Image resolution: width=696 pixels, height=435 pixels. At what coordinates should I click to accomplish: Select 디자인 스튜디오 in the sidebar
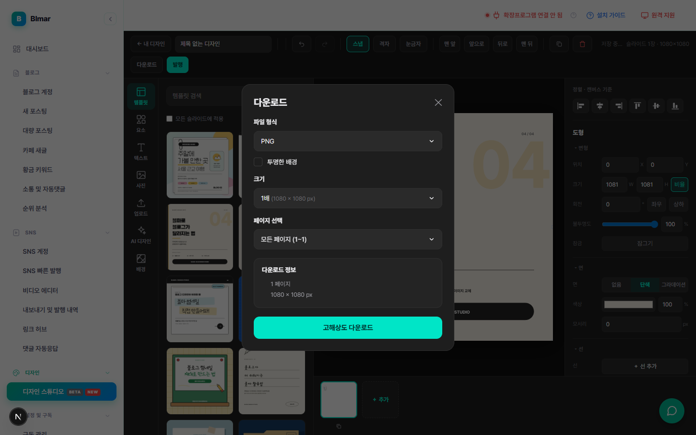pos(61,391)
